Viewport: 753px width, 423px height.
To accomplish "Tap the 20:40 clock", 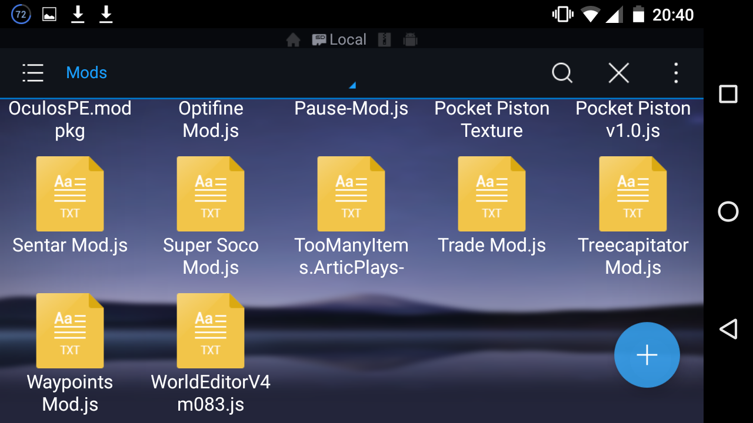I will [x=673, y=14].
